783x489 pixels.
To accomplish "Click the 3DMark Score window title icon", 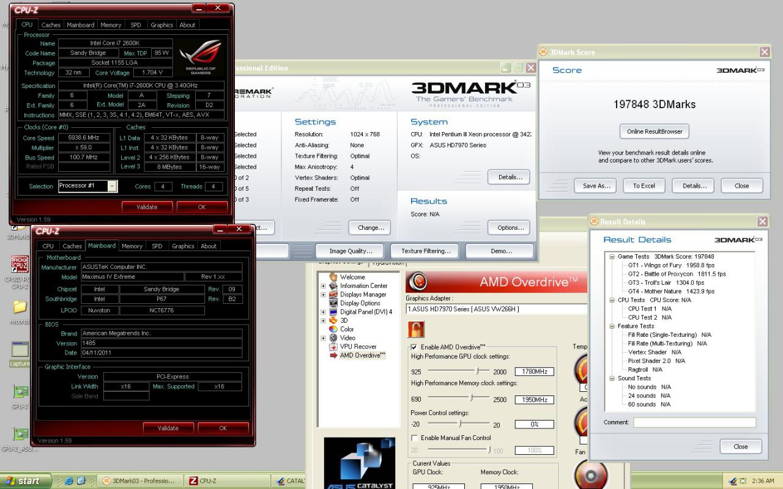I will tap(544, 52).
